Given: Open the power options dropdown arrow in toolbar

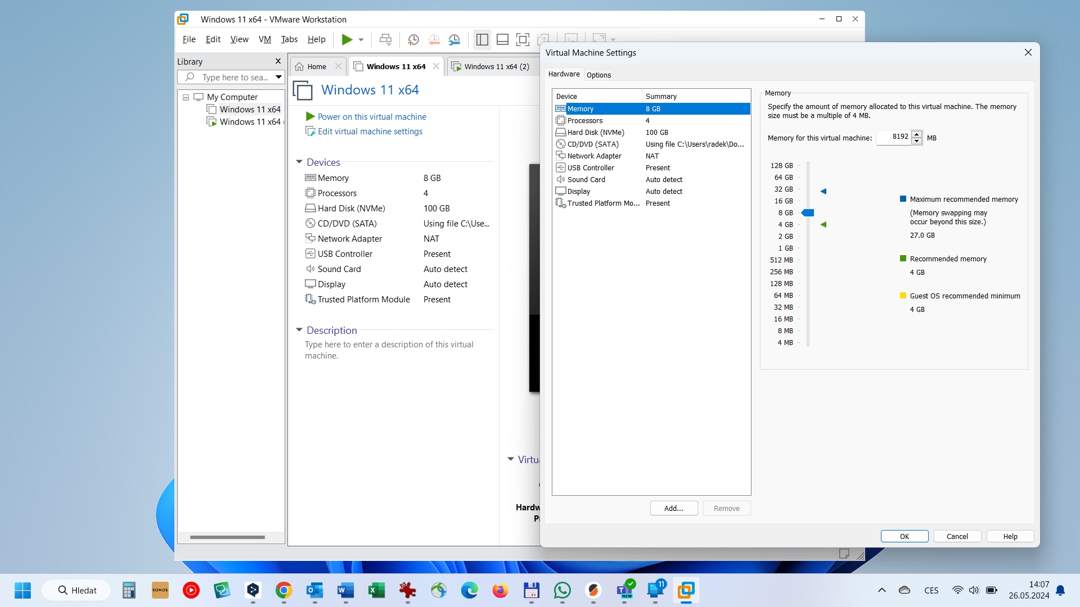Looking at the screenshot, I should [x=361, y=40].
